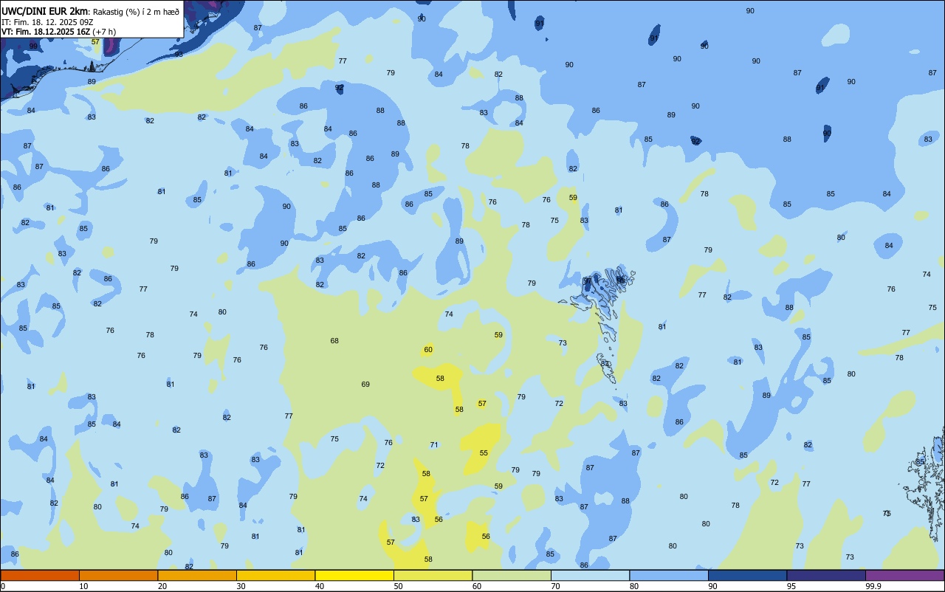The image size is (945, 592).
Task: Select the medium blue 80–90 legend segment
Action: tap(669, 575)
